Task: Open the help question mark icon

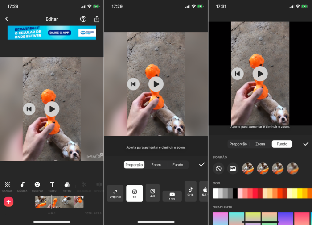Action: coord(83,19)
